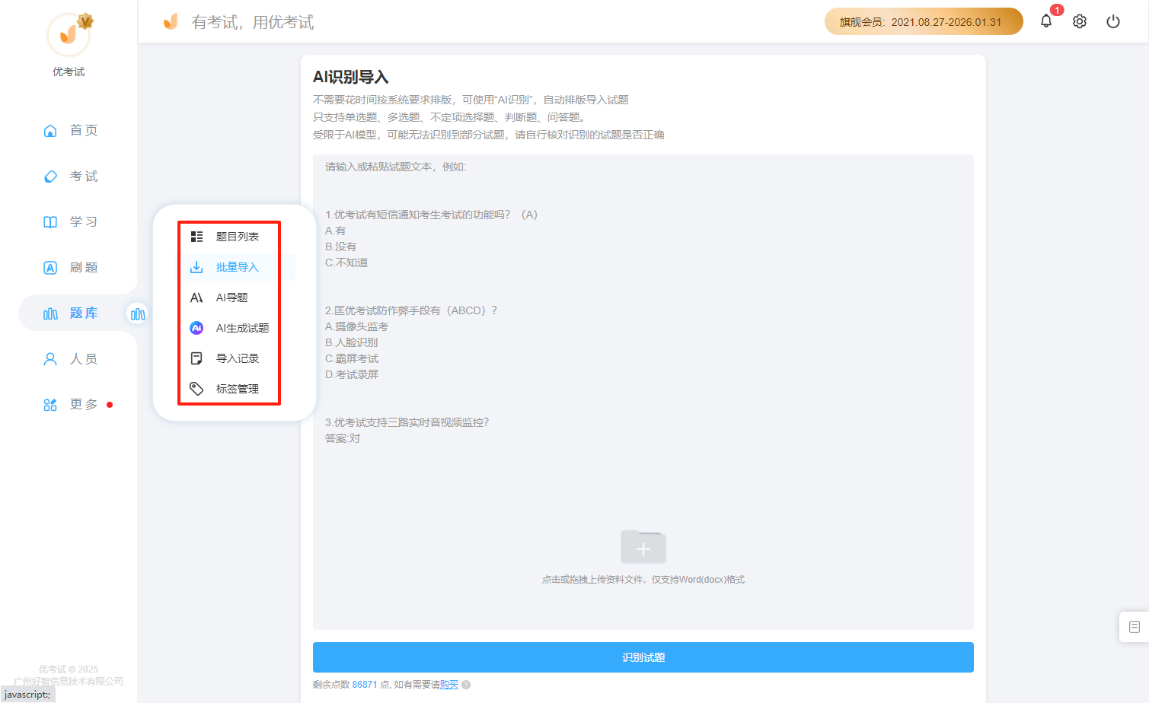Click the 批量导入 download icon

pyautogui.click(x=196, y=267)
